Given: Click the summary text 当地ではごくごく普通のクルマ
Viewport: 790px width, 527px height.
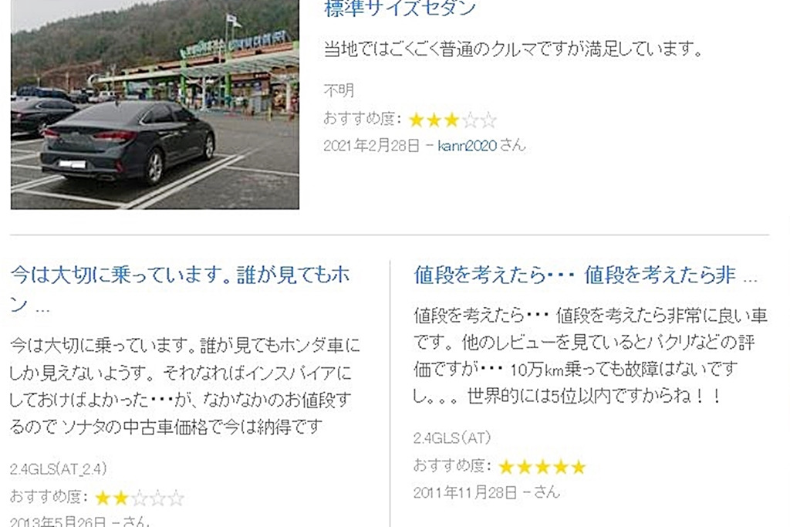Looking at the screenshot, I should [x=513, y=49].
